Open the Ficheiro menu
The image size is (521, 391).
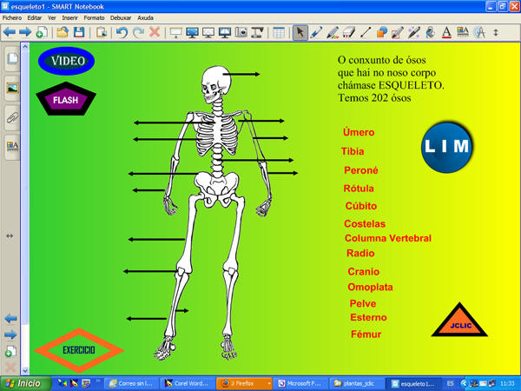[12, 17]
